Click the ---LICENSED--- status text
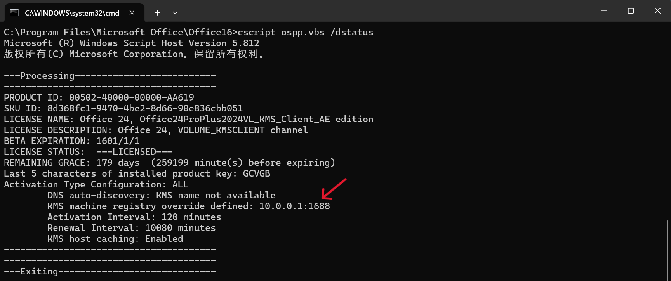 (134, 152)
